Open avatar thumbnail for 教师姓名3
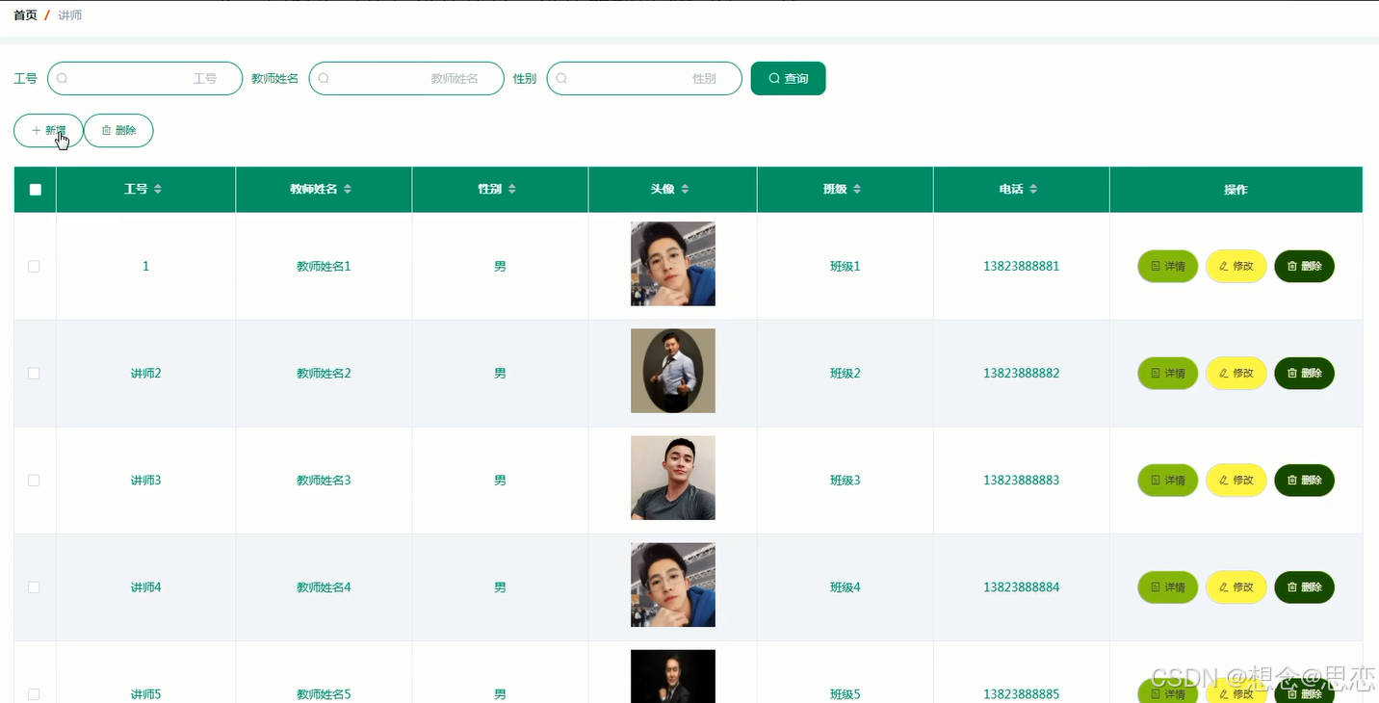This screenshot has width=1379, height=703. [x=673, y=478]
